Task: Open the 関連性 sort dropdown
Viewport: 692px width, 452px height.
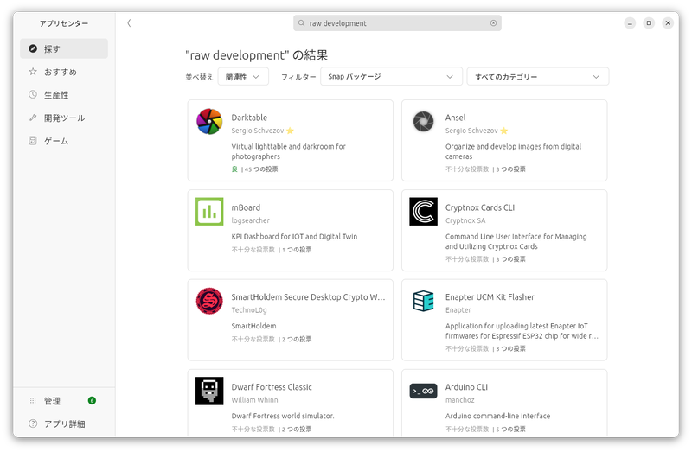Action: [x=243, y=77]
